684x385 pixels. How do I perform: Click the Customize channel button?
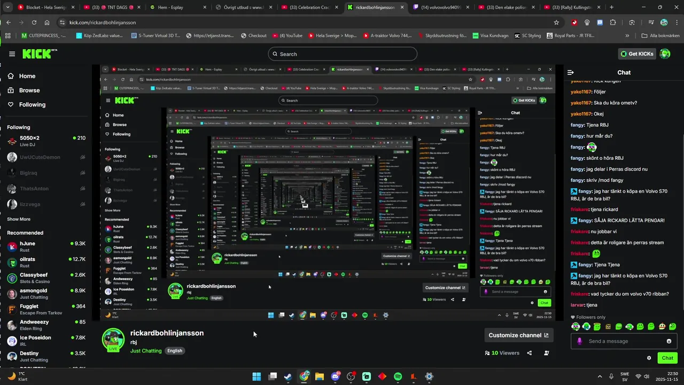click(x=518, y=335)
